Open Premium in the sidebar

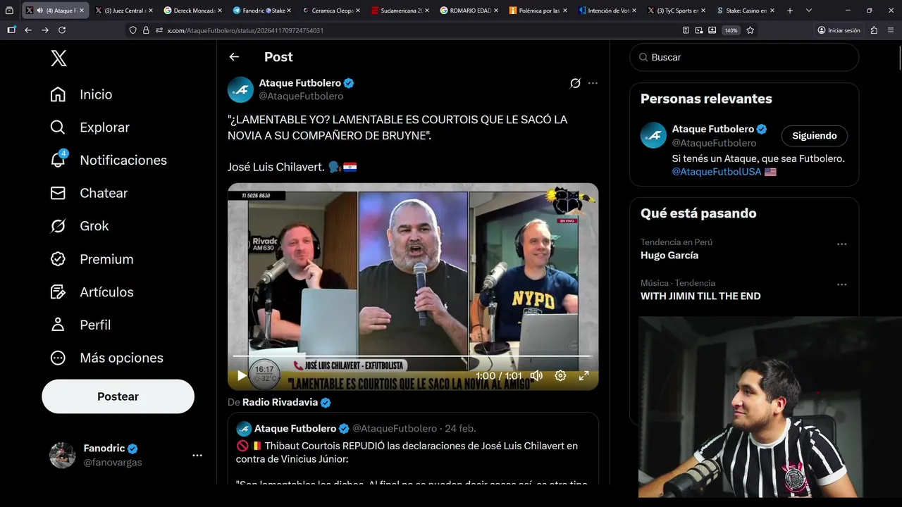(x=92, y=259)
